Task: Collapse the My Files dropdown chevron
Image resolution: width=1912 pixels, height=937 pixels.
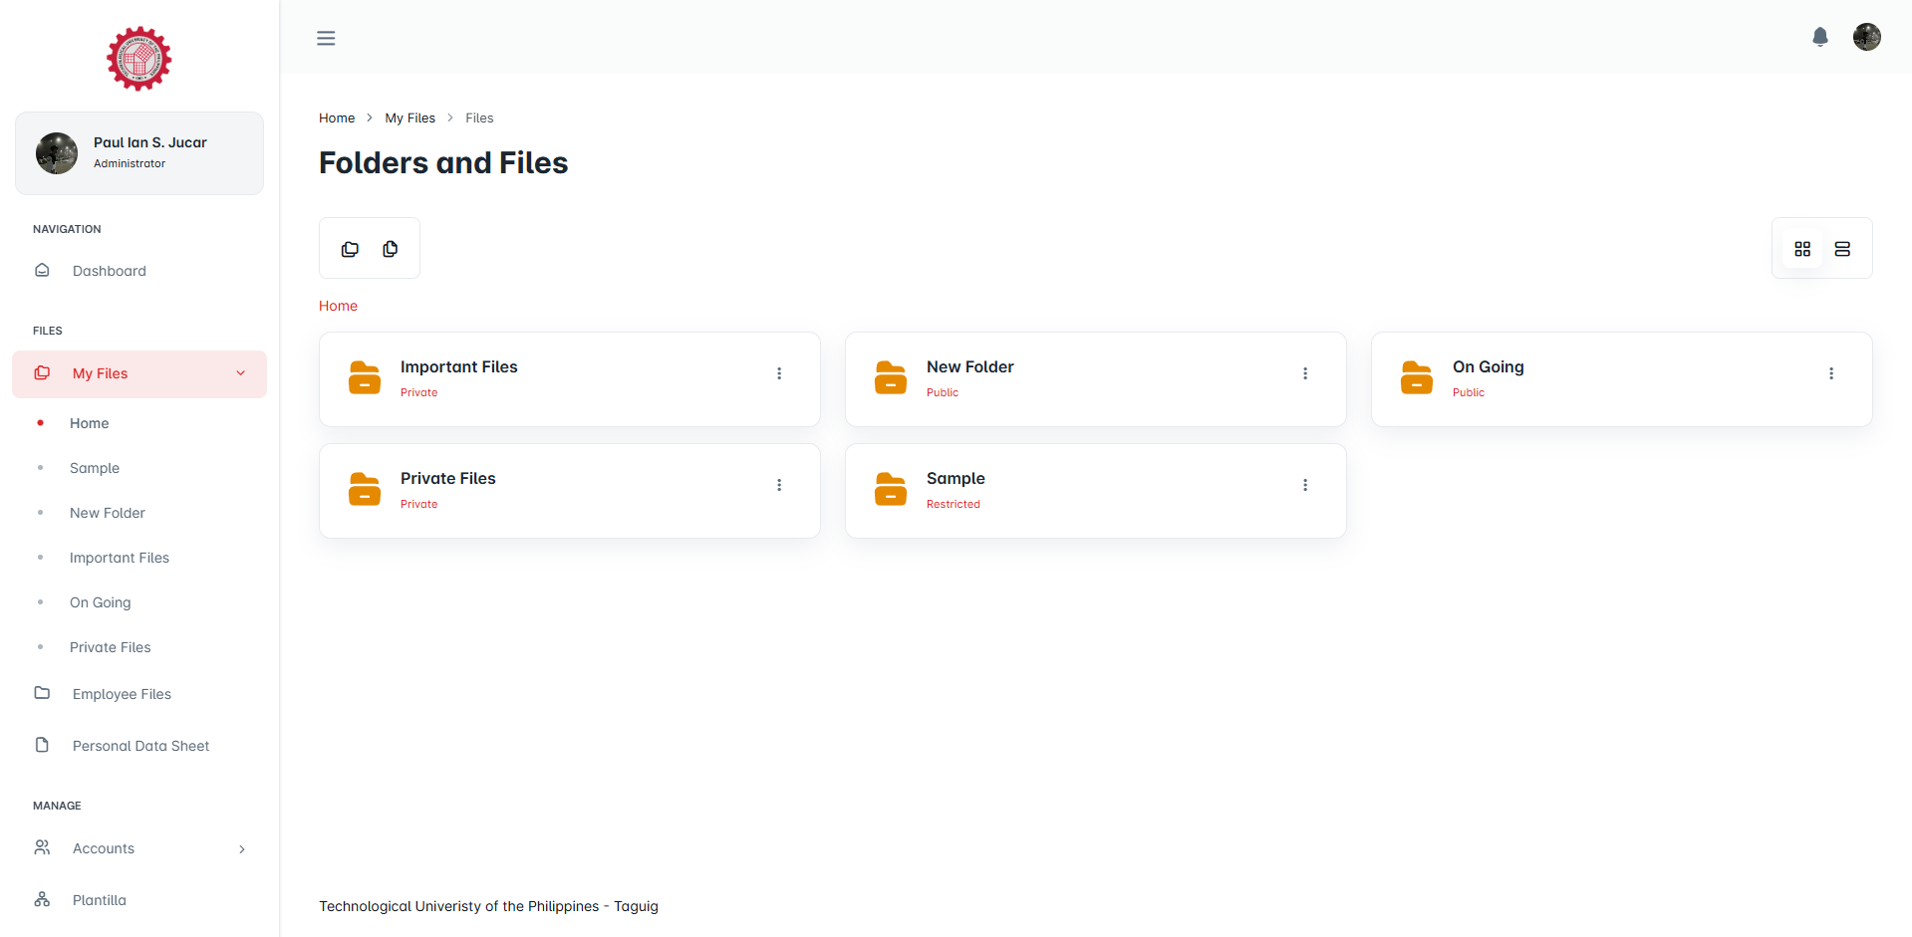Action: pos(240,373)
